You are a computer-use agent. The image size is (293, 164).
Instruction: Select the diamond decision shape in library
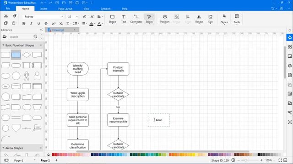coord(27,55)
